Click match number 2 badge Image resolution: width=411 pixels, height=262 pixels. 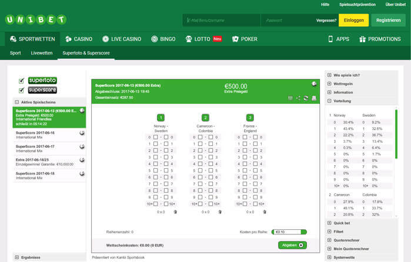pos(206,118)
